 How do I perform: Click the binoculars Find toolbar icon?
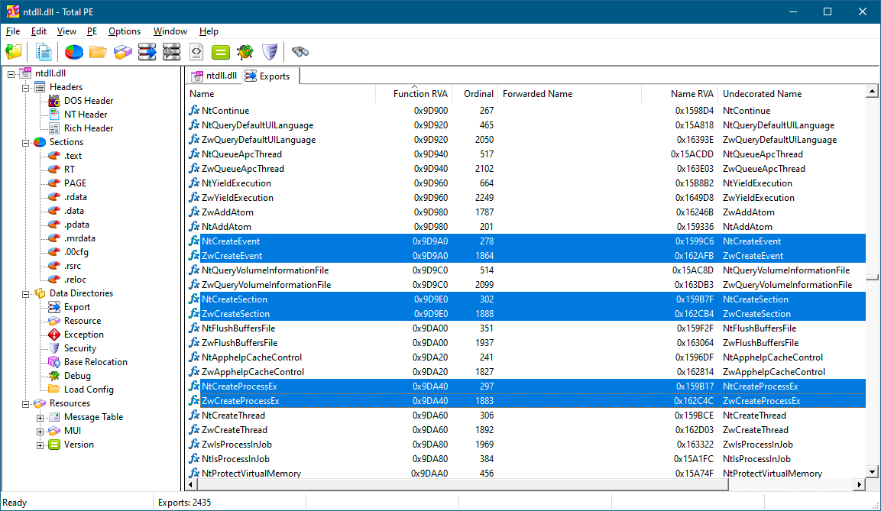coord(300,52)
